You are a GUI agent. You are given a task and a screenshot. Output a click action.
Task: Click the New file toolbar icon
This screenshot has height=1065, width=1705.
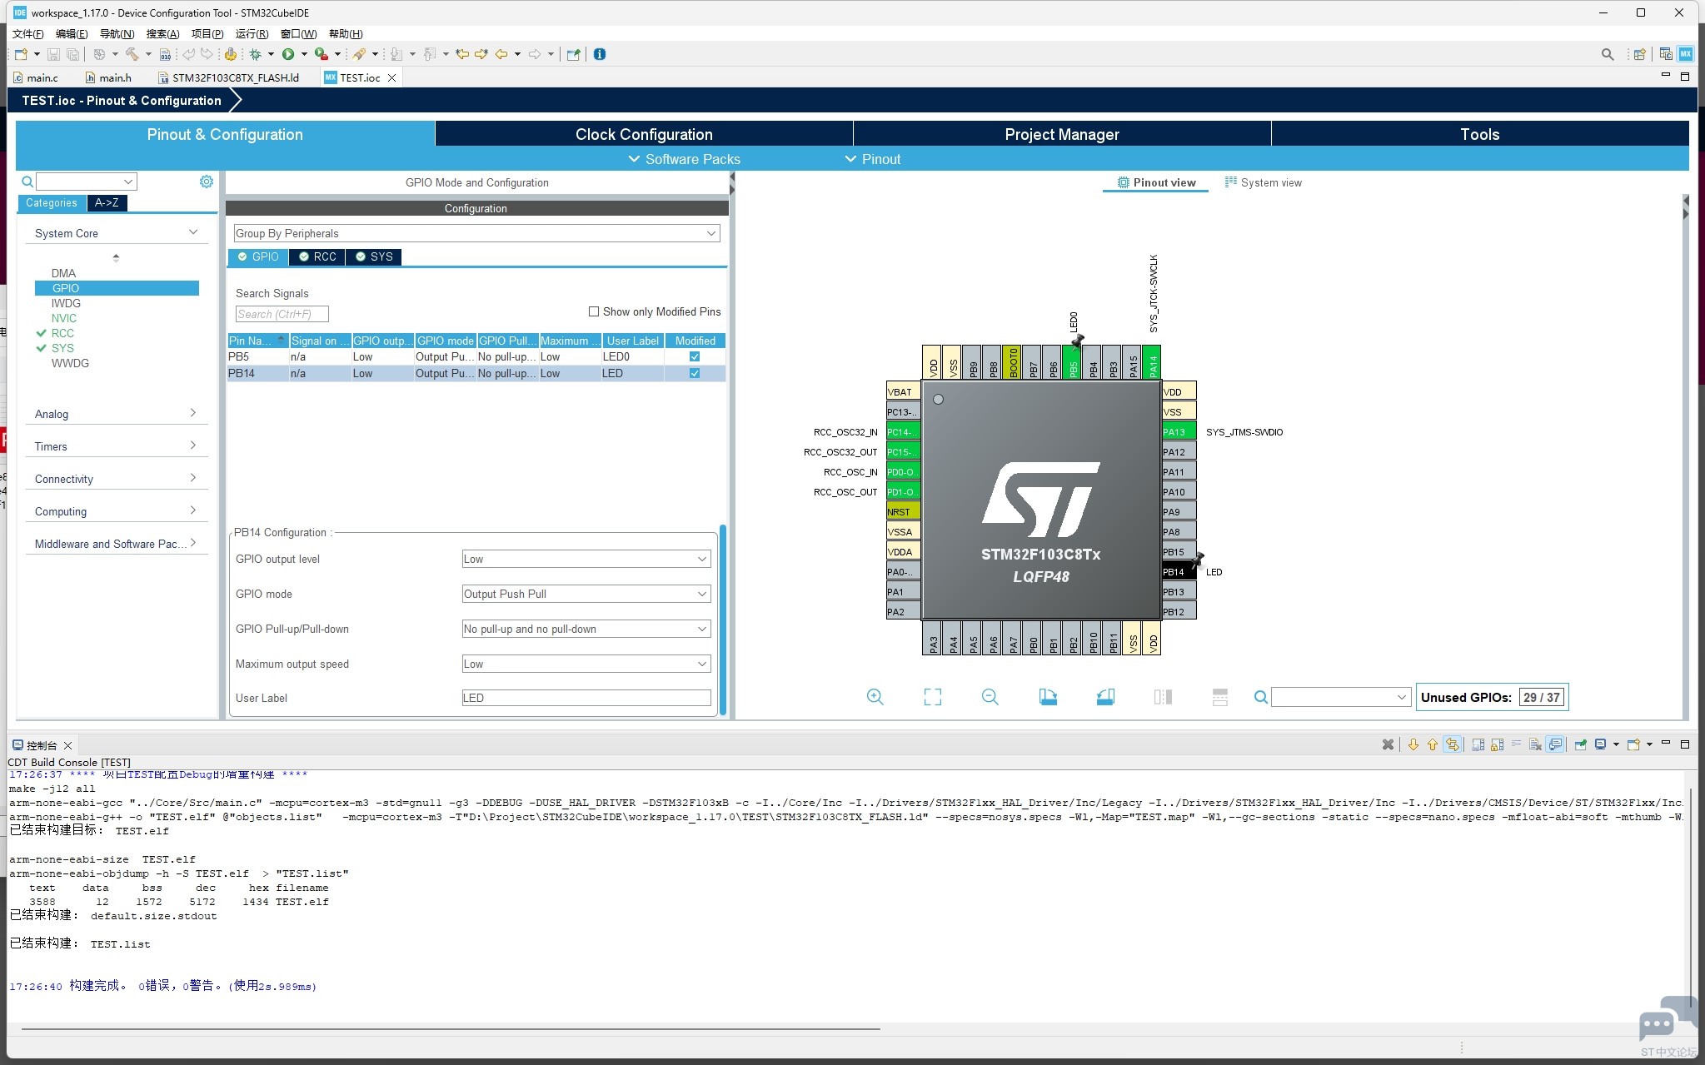(x=21, y=54)
